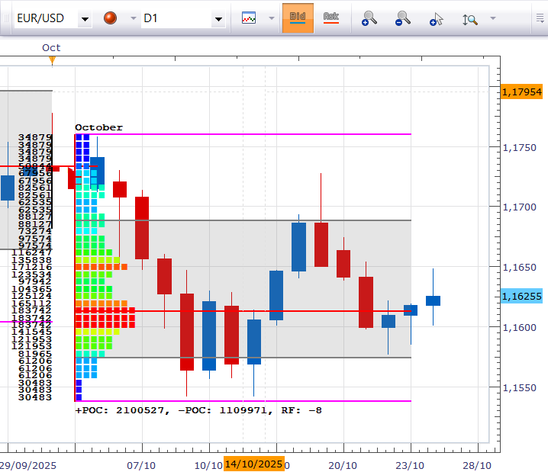Screen dimensions: 548x472
Task: Click the zoom out magnifier icon
Action: (403, 18)
